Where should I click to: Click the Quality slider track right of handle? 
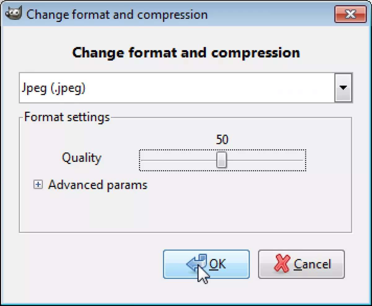click(x=265, y=160)
